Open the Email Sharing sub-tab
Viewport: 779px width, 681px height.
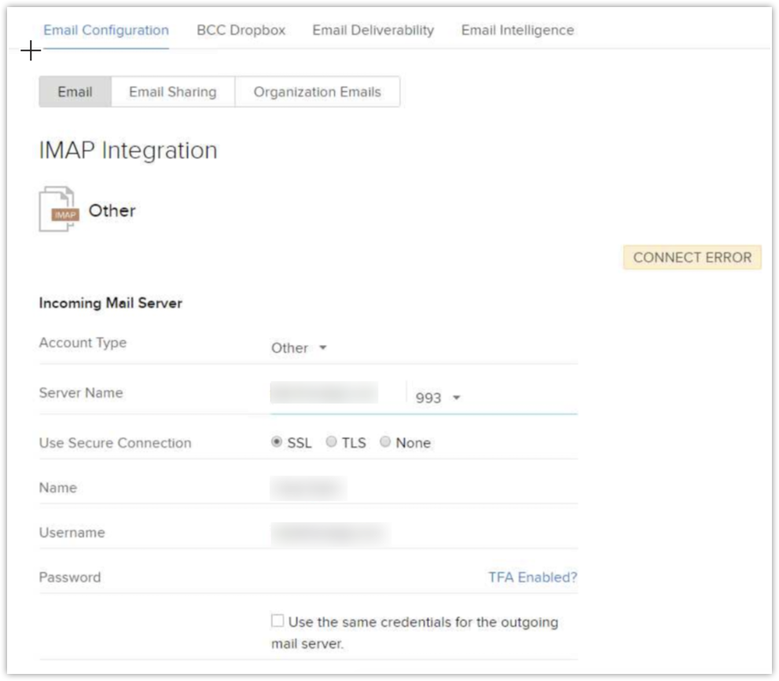[172, 92]
